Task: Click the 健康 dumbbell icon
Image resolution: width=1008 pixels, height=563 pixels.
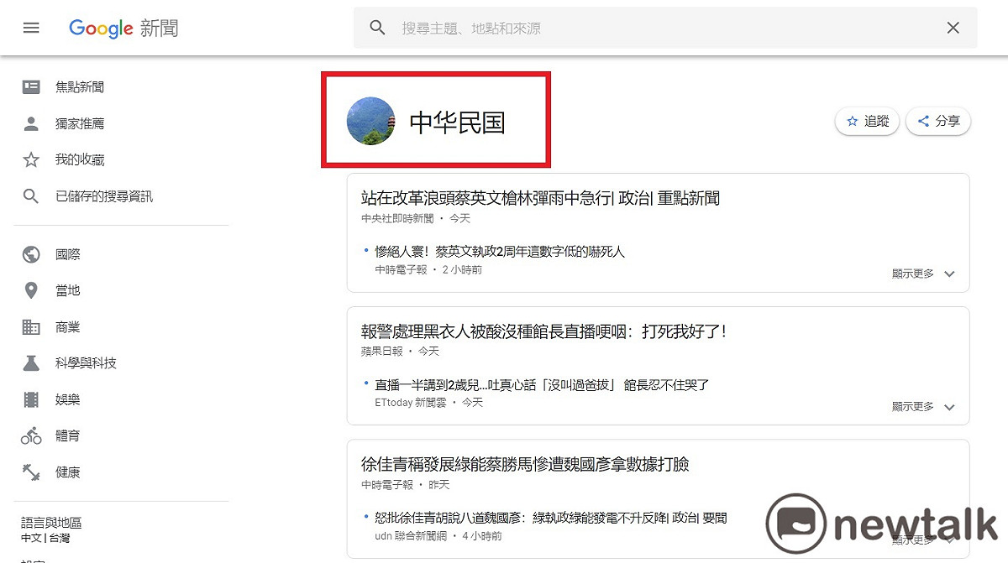Action: pyautogui.click(x=31, y=472)
